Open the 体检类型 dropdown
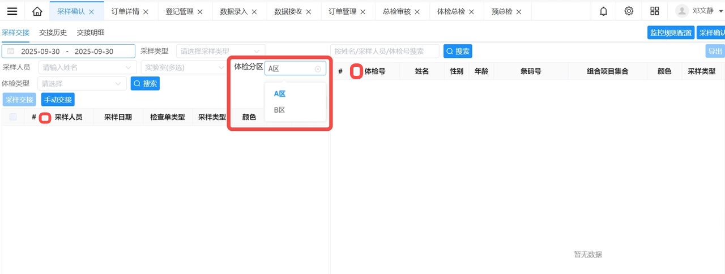Screen dimensions: 725x274 pyautogui.click(x=82, y=84)
